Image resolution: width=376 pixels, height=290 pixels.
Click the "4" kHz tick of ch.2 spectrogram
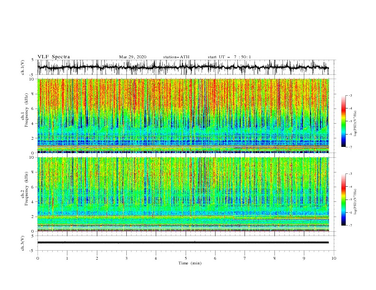click(33, 202)
